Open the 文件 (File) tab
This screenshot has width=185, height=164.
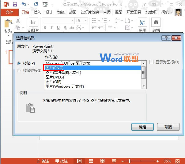[9, 12]
